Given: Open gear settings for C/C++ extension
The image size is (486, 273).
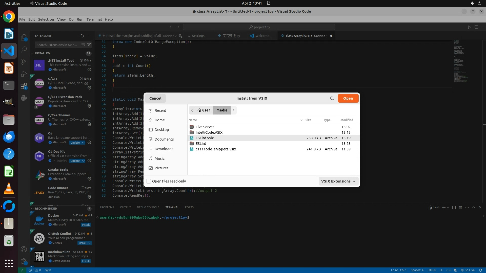Looking at the screenshot, I should (x=89, y=88).
